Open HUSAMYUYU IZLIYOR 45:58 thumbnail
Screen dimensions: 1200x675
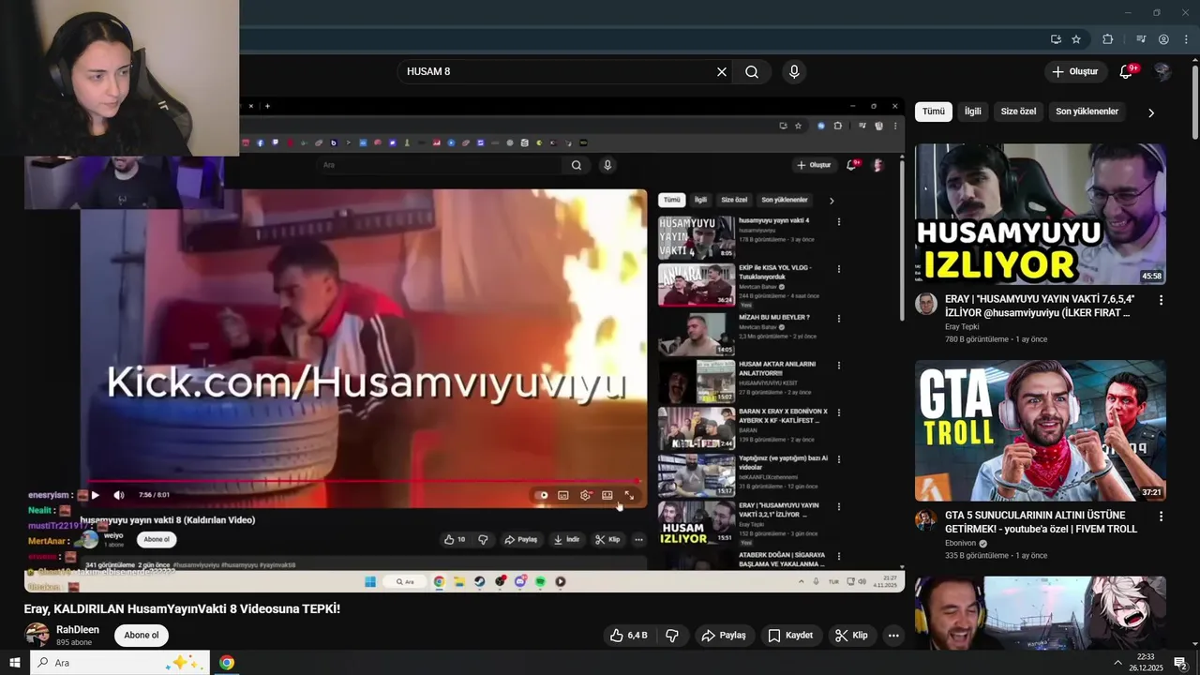(1041, 214)
